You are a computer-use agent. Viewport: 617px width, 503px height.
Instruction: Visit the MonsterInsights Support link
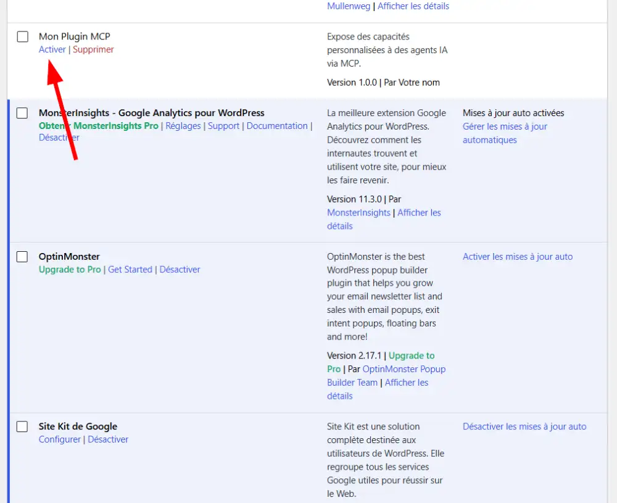pos(223,126)
